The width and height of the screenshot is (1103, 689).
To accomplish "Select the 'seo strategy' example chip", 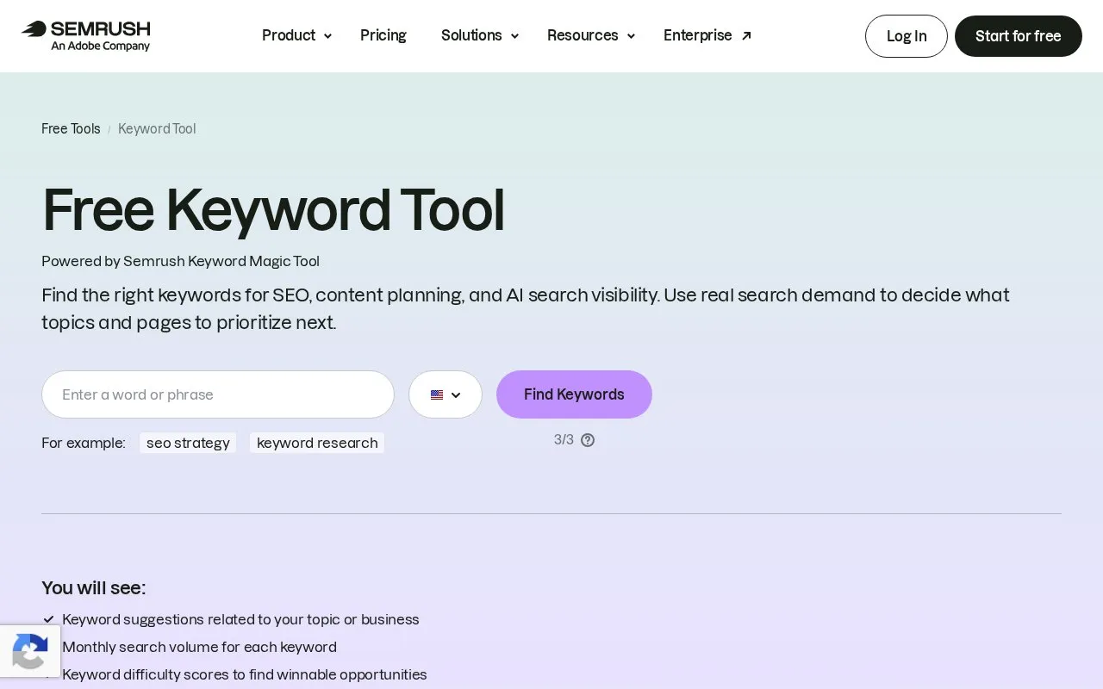I will (x=188, y=443).
